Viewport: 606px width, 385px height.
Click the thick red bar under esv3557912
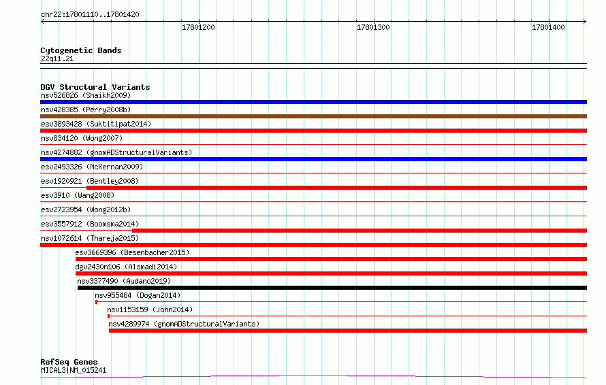pyautogui.click(x=360, y=231)
